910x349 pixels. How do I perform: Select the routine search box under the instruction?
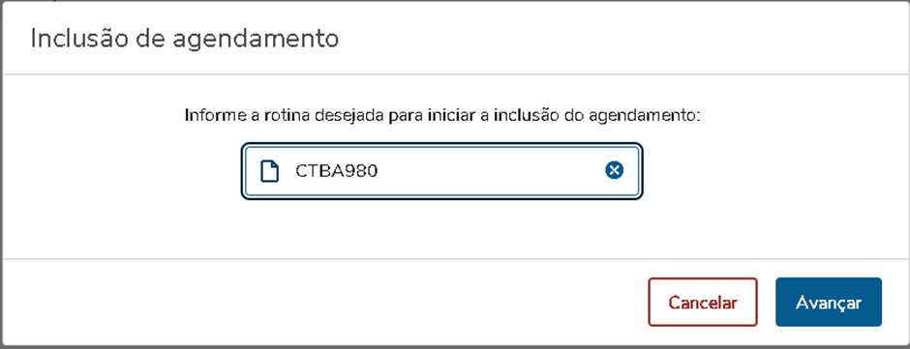tap(441, 171)
